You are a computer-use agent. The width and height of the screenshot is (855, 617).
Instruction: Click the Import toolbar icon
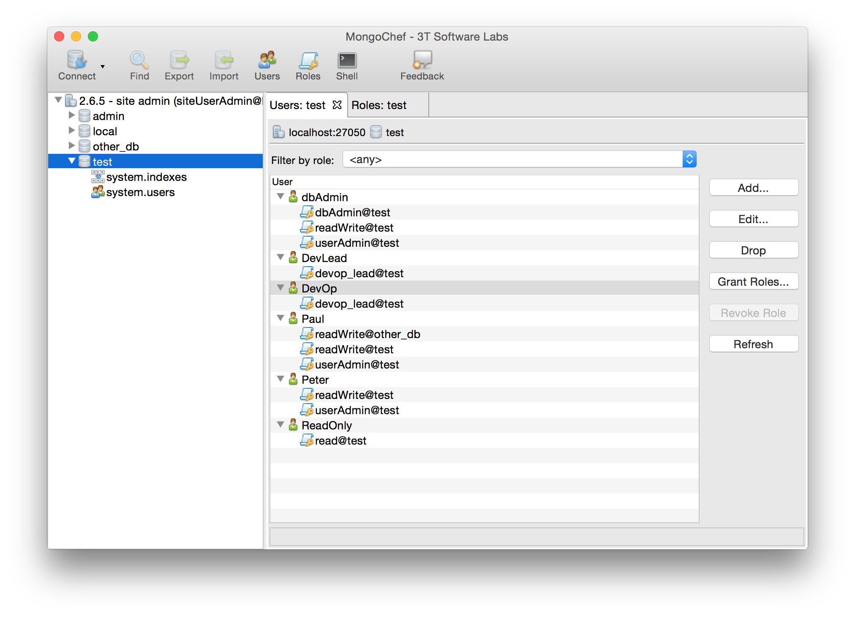click(x=224, y=60)
